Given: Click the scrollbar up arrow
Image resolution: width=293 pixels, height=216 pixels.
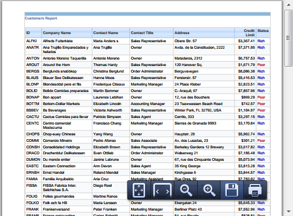Looking at the screenshot, I should 289,5.
